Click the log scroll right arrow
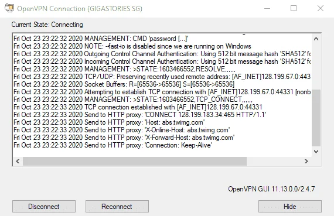This screenshot has width=334, height=216. coord(306,162)
